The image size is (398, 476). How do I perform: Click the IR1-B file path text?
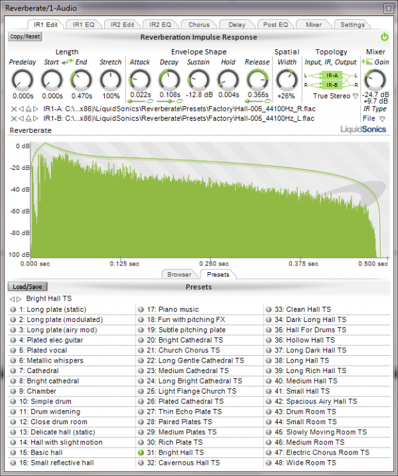tap(178, 118)
